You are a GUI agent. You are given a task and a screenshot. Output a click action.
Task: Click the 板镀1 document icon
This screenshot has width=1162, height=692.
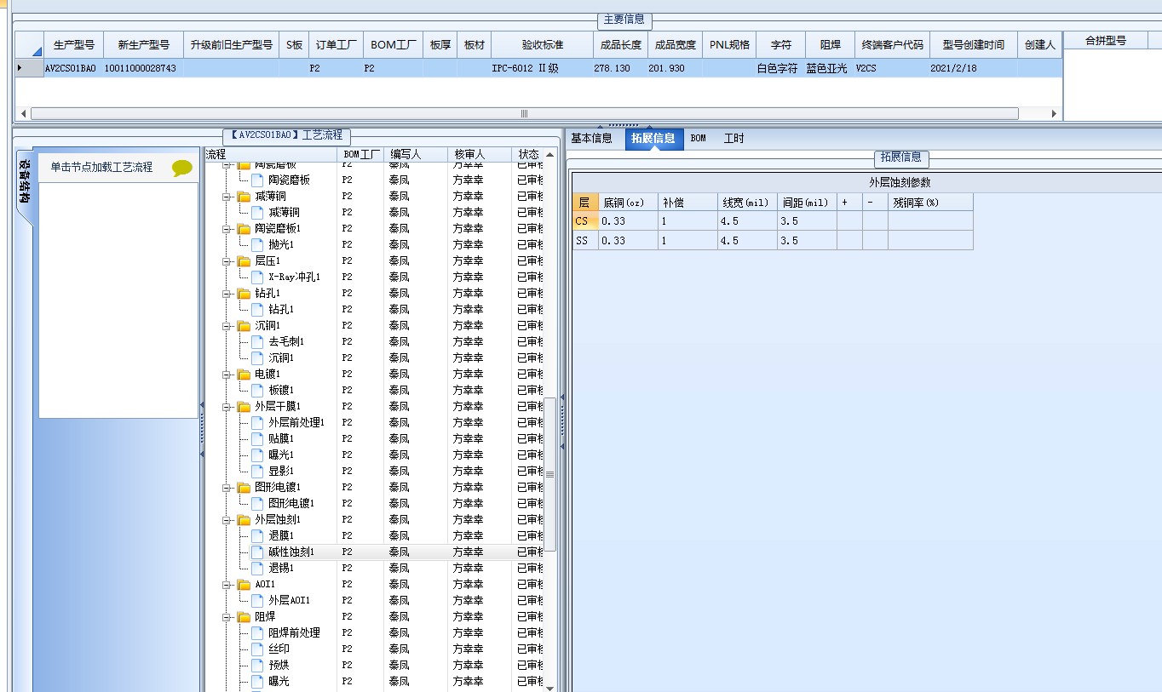click(258, 391)
